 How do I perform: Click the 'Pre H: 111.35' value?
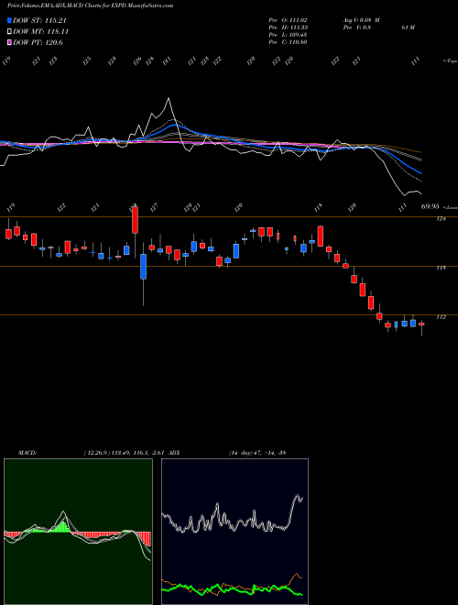288,27
